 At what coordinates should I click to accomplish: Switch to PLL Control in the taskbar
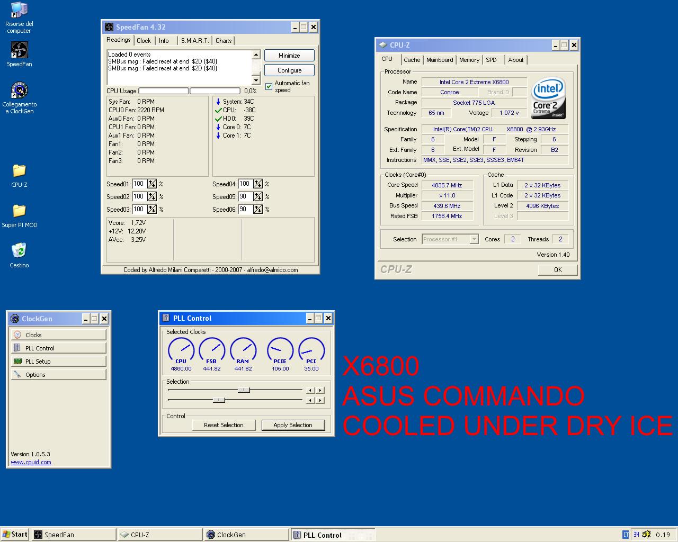tap(333, 535)
